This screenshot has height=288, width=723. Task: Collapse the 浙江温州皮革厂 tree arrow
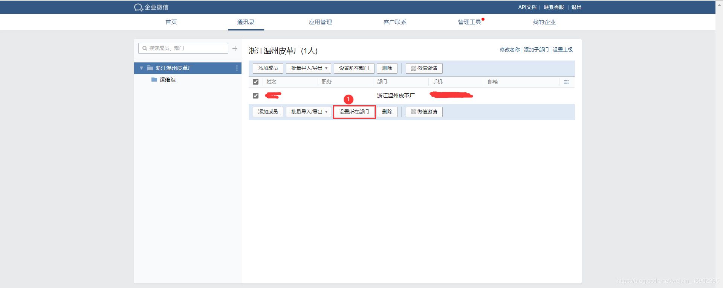[141, 68]
